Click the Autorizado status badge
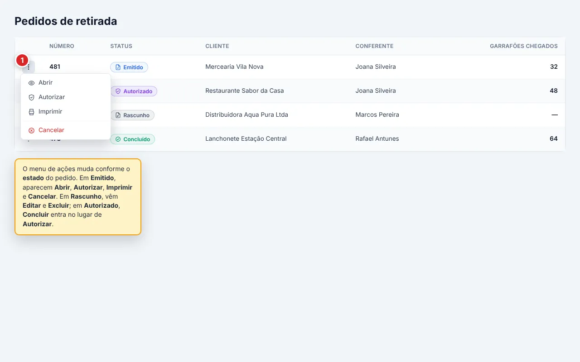 (134, 91)
